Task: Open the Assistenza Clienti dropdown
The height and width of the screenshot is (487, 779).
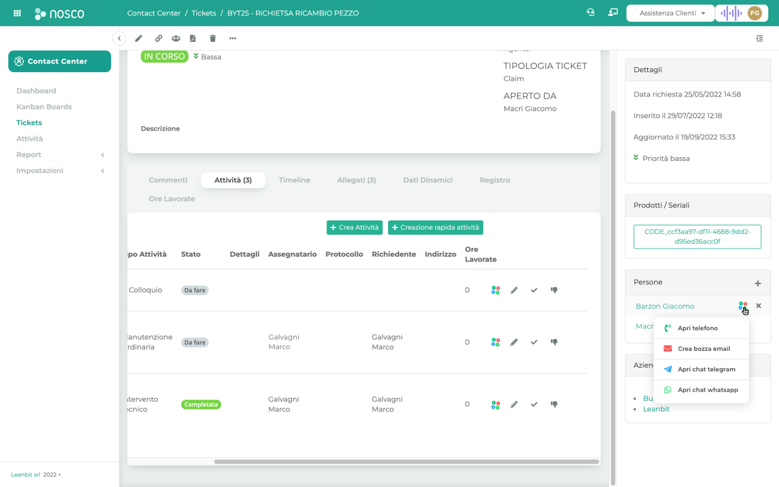Action: (671, 13)
